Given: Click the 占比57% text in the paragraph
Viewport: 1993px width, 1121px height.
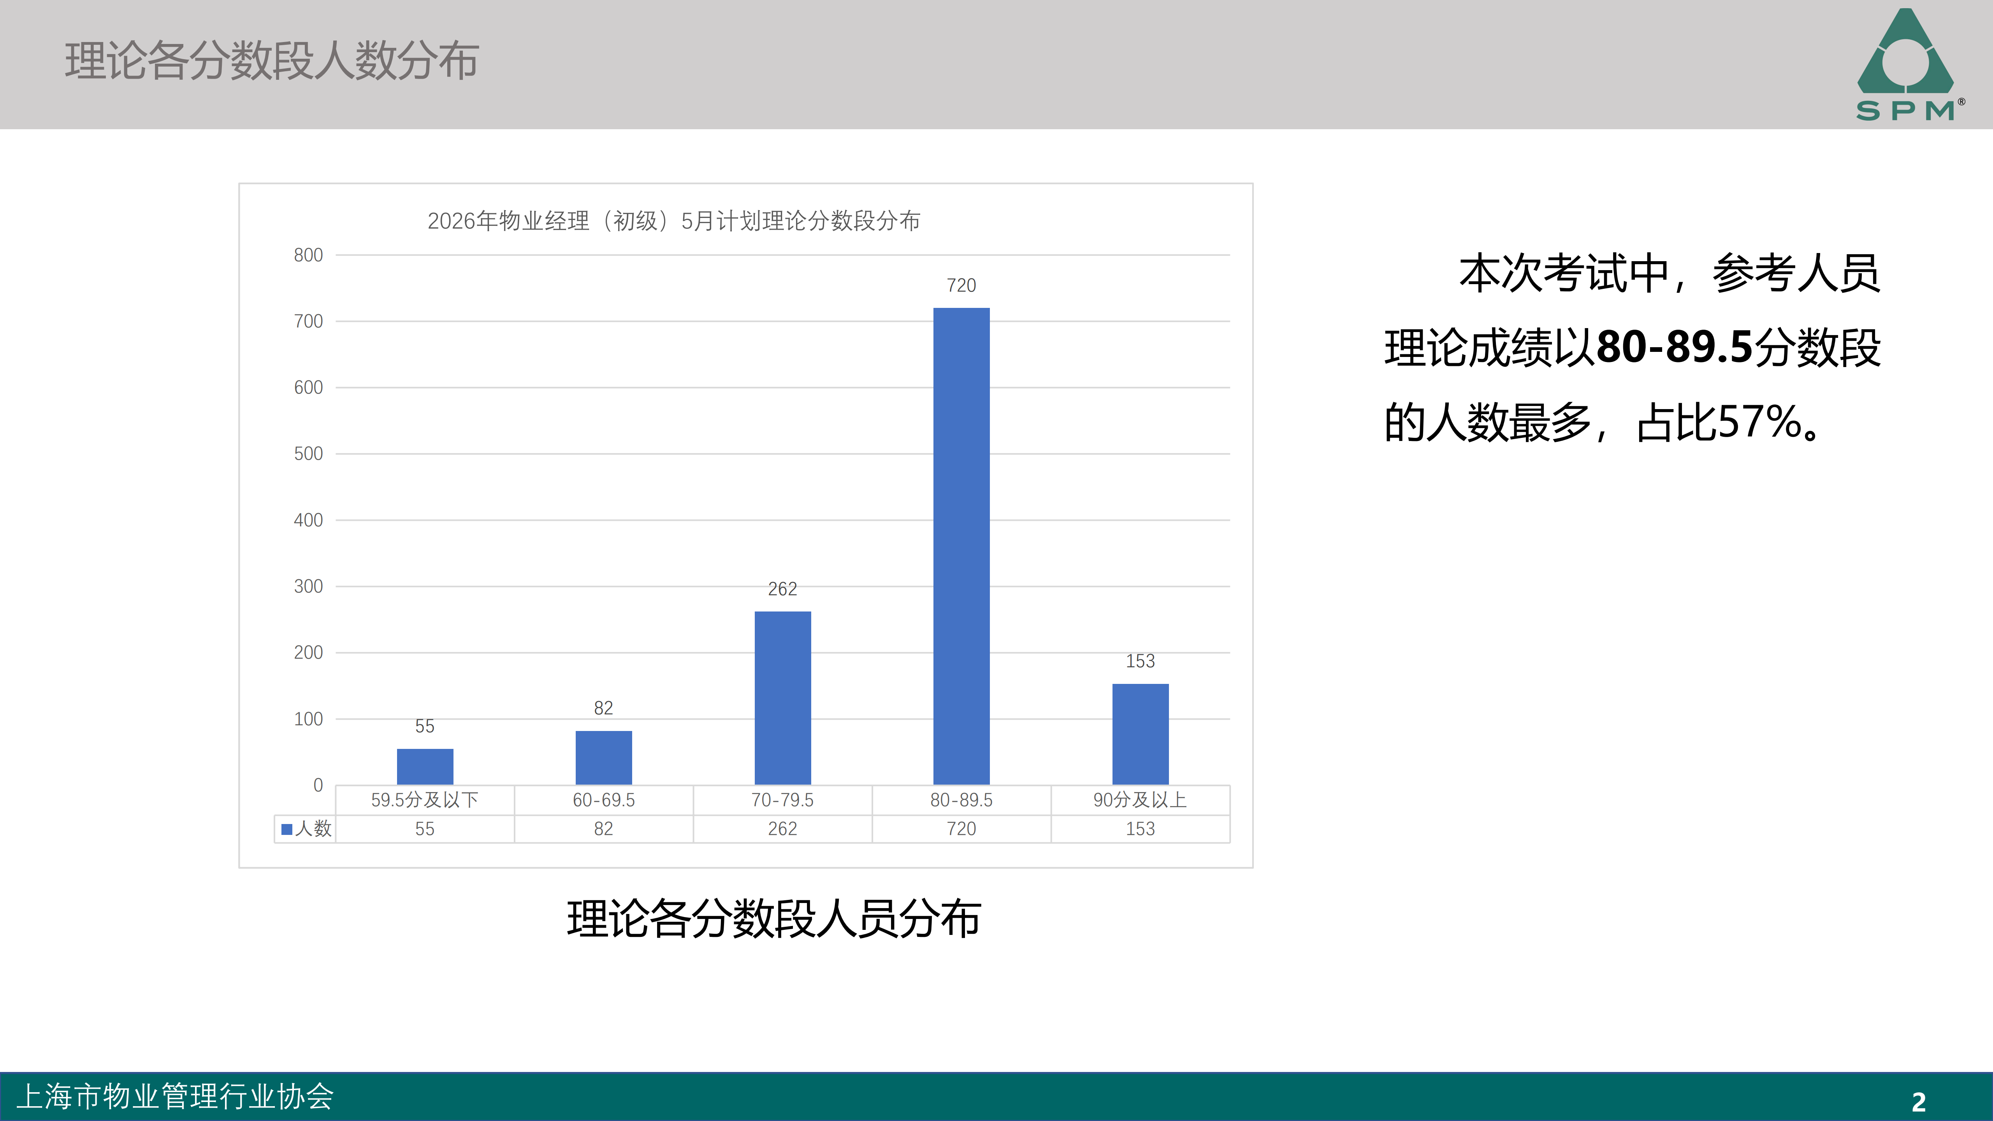Looking at the screenshot, I should tap(1719, 422).
